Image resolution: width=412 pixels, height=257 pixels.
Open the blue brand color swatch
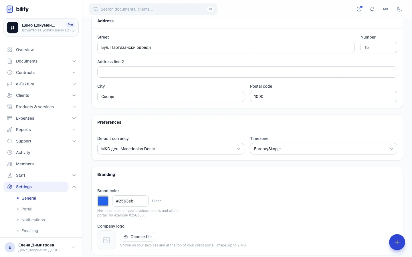coord(103,201)
